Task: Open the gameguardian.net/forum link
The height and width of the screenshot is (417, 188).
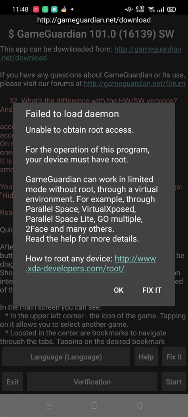Action: pyautogui.click(x=134, y=84)
